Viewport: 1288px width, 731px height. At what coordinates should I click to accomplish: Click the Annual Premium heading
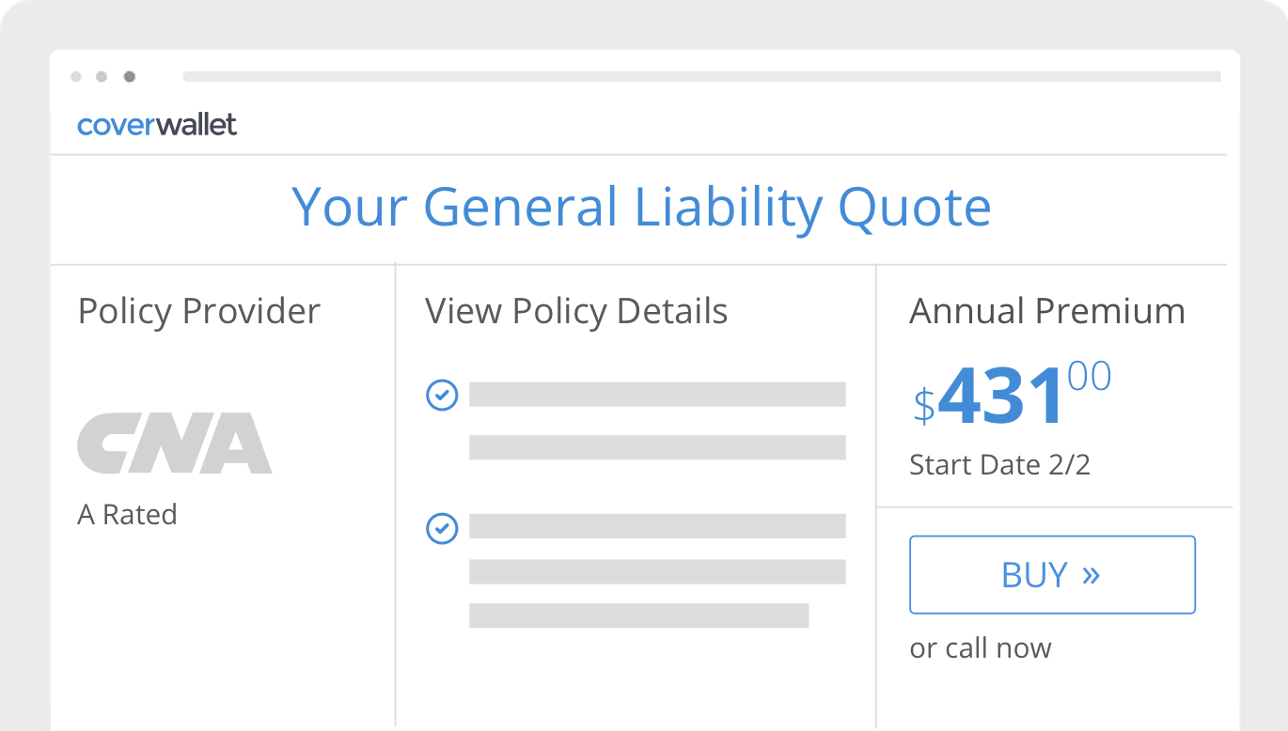pos(1046,311)
